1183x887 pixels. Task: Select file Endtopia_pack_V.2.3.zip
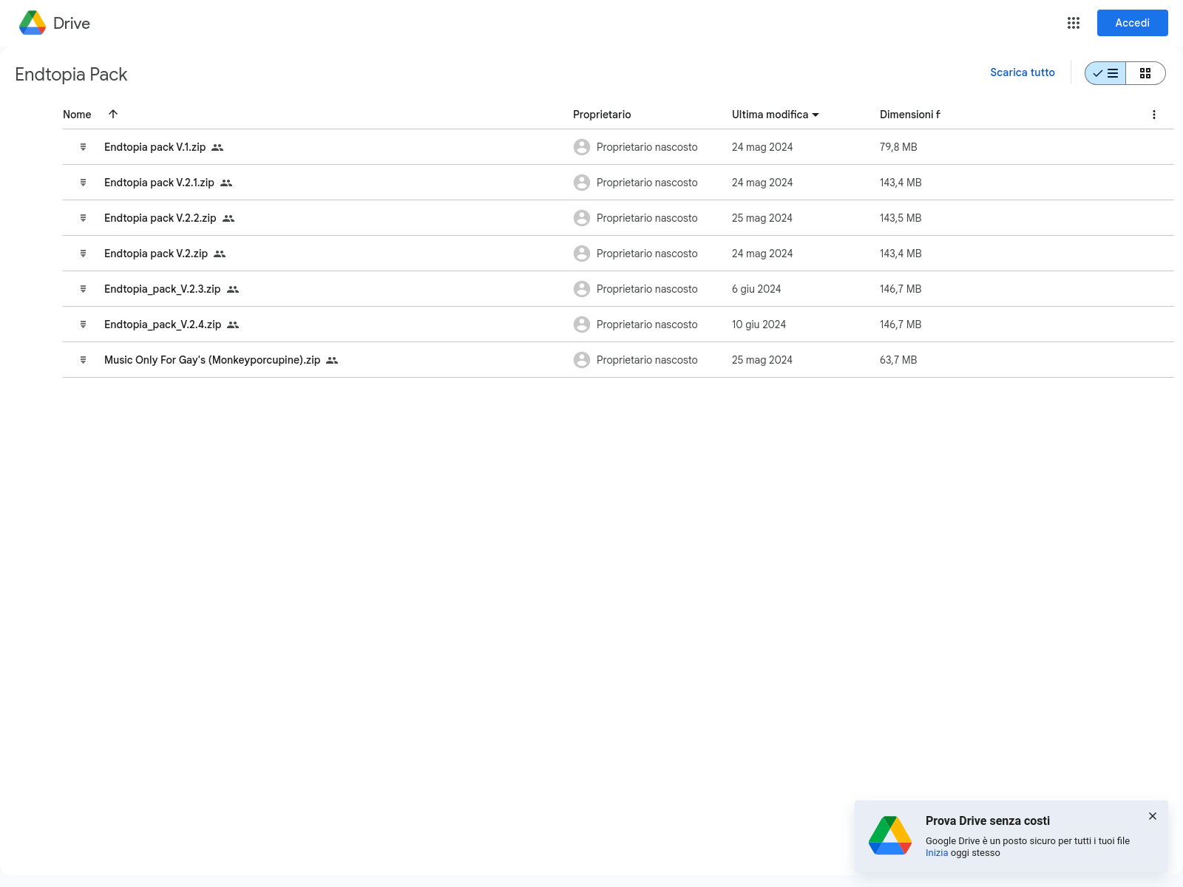tap(618, 289)
